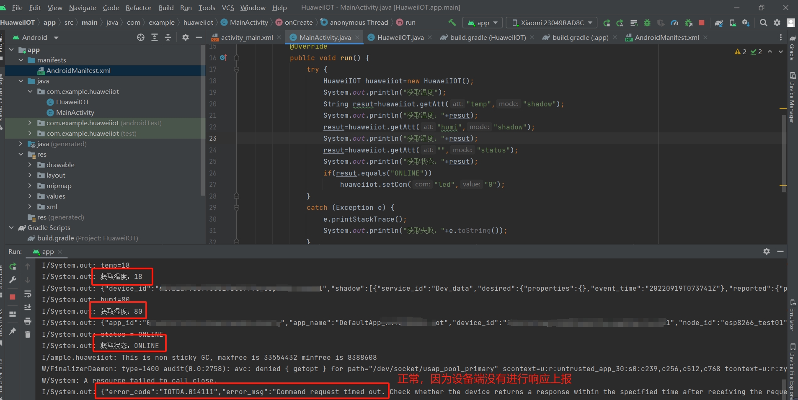Click the Print icon in Run console

[28, 321]
